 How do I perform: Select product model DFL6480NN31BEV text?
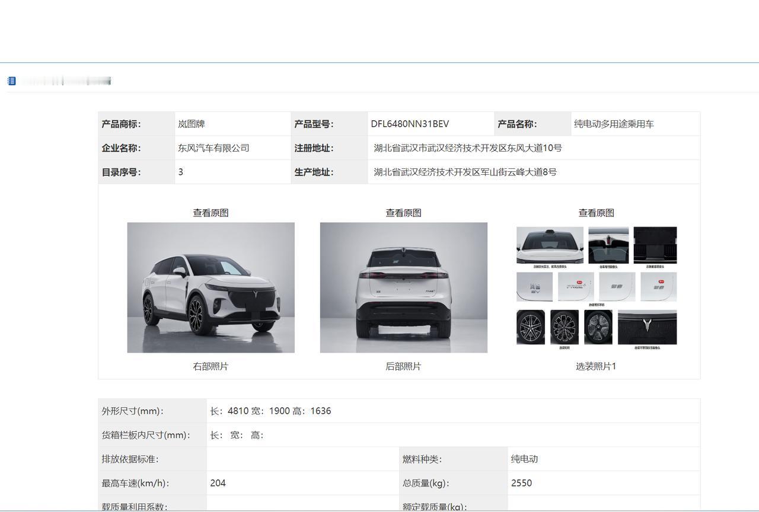click(x=410, y=124)
